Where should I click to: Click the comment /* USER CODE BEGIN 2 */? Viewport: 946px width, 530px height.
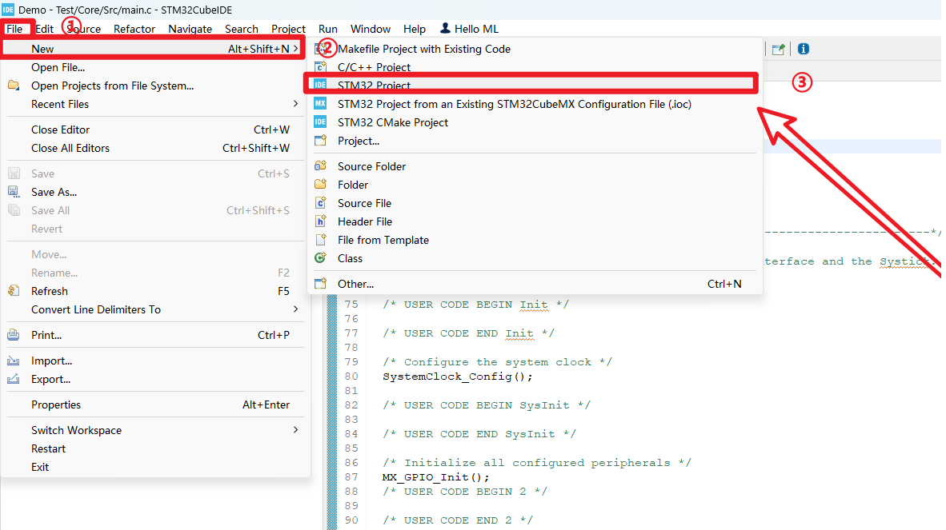(x=464, y=492)
